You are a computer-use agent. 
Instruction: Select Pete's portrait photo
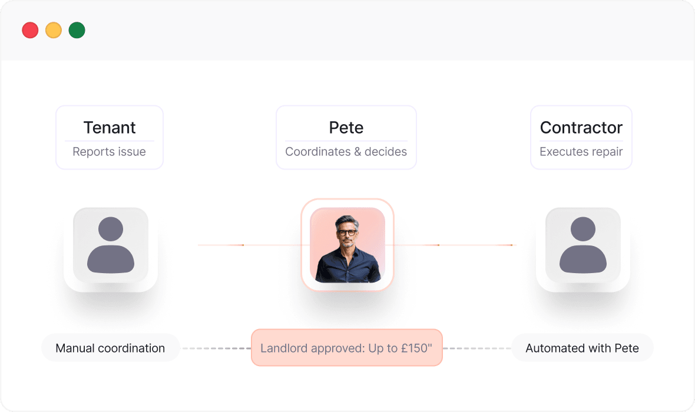(347, 245)
